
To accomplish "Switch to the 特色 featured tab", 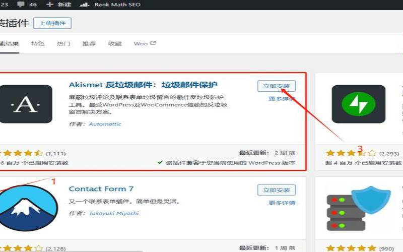I will pyautogui.click(x=37, y=43).
